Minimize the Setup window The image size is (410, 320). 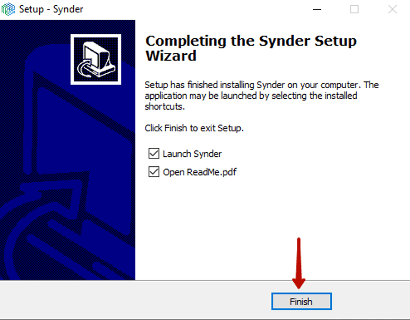click(317, 10)
